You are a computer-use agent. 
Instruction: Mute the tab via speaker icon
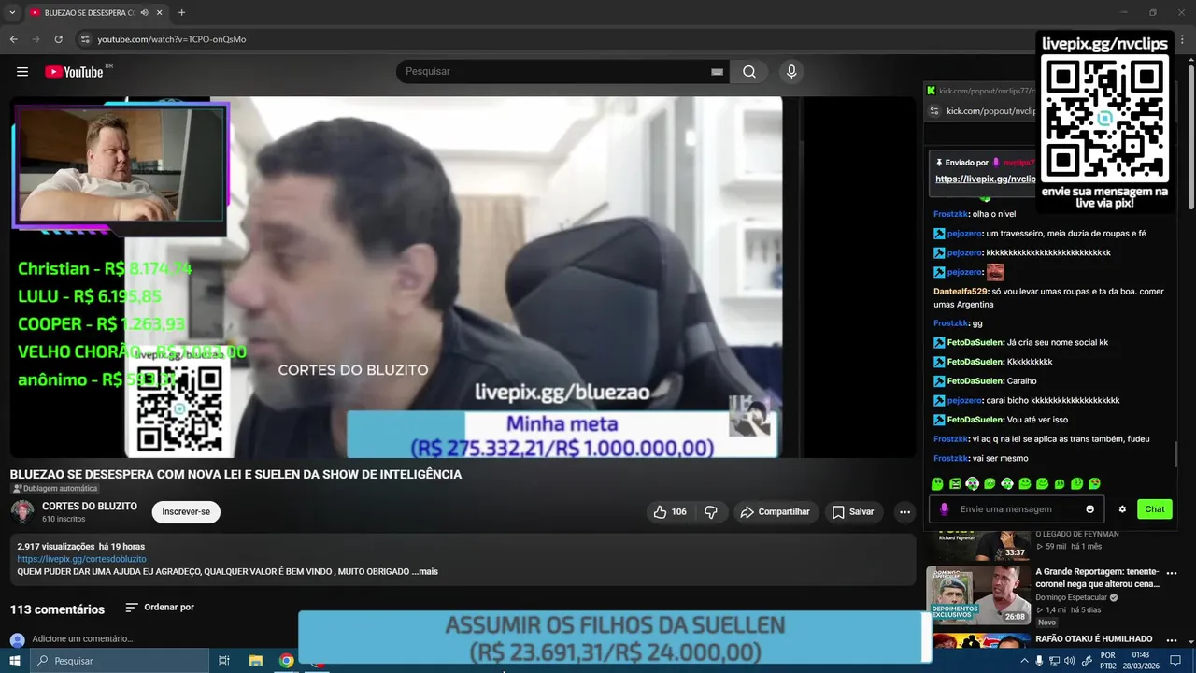[144, 13]
